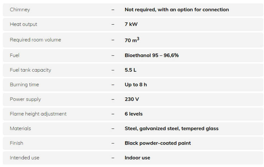Click the Power supply label
Image resolution: width=264 pixels, height=167 pixels.
[25, 99]
